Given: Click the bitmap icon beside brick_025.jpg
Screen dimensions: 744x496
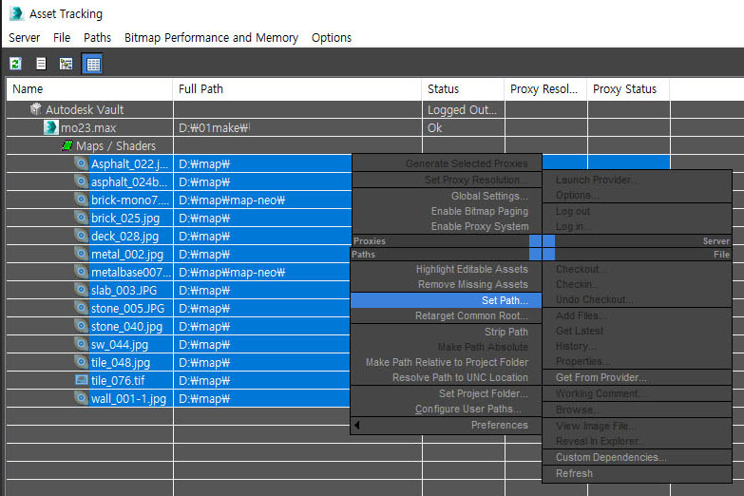Looking at the screenshot, I should (x=82, y=218).
